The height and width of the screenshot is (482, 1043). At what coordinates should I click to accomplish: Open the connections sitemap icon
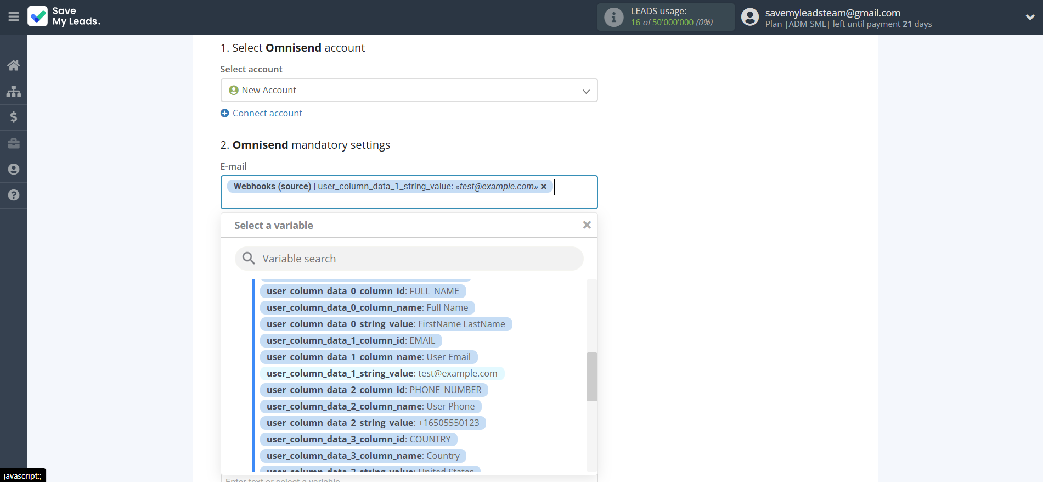click(x=14, y=91)
